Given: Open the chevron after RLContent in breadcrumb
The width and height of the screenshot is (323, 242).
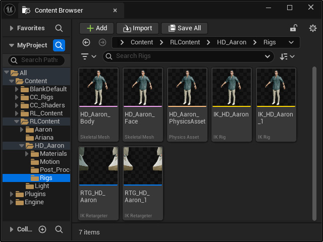Looking at the screenshot, I should click(x=208, y=42).
